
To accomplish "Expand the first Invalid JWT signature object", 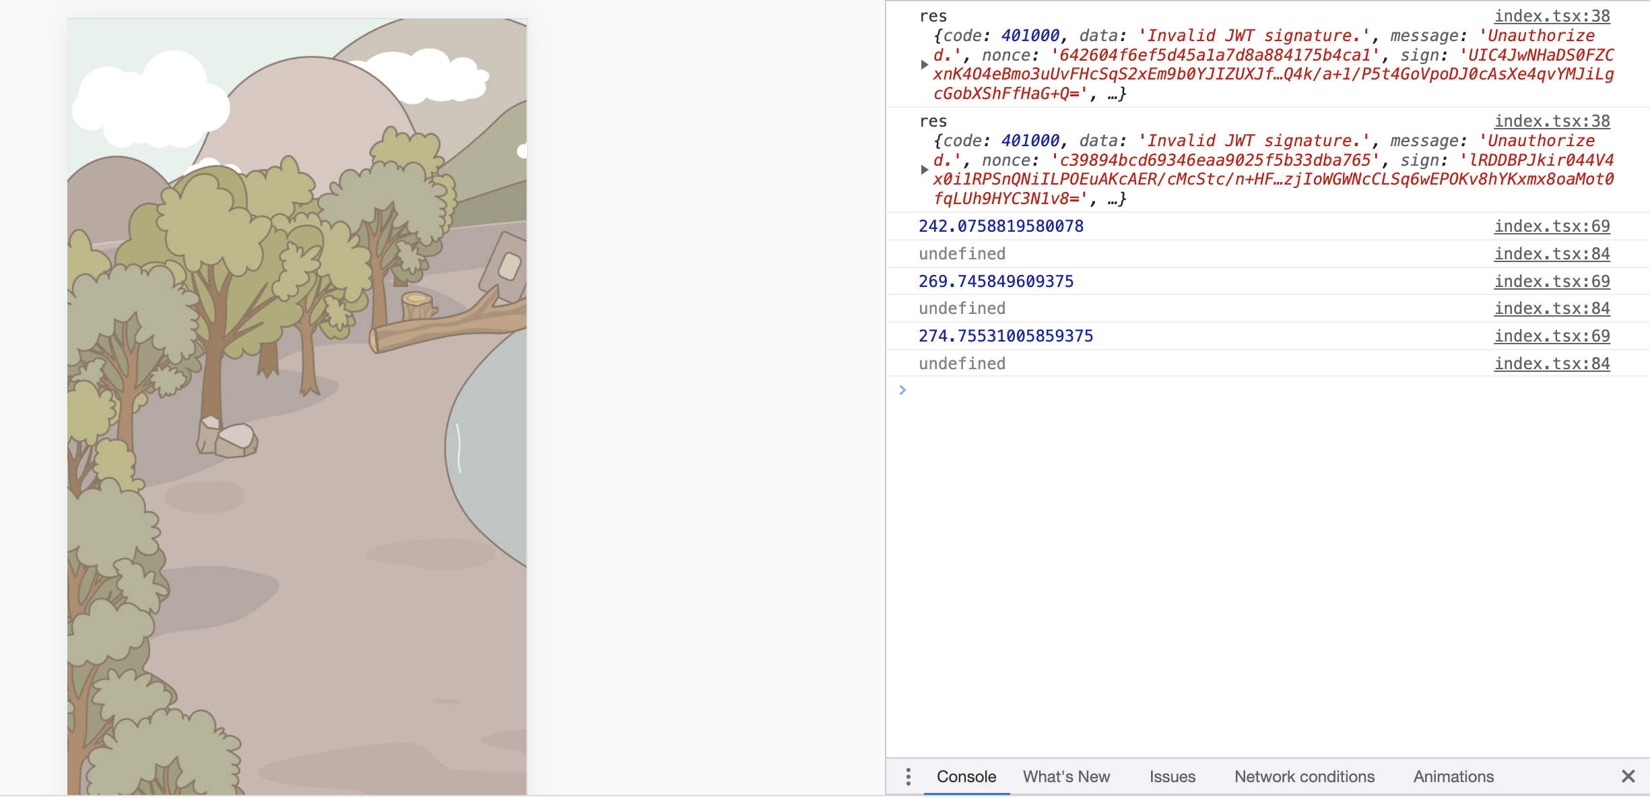I will [925, 65].
